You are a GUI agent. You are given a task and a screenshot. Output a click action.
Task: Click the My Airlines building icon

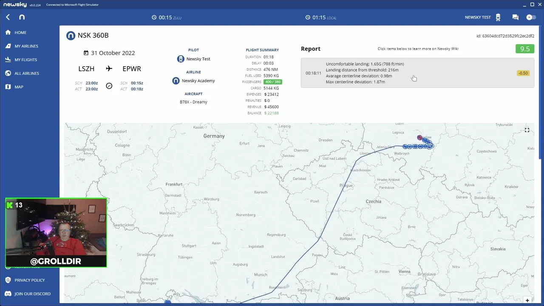[x=8, y=46]
